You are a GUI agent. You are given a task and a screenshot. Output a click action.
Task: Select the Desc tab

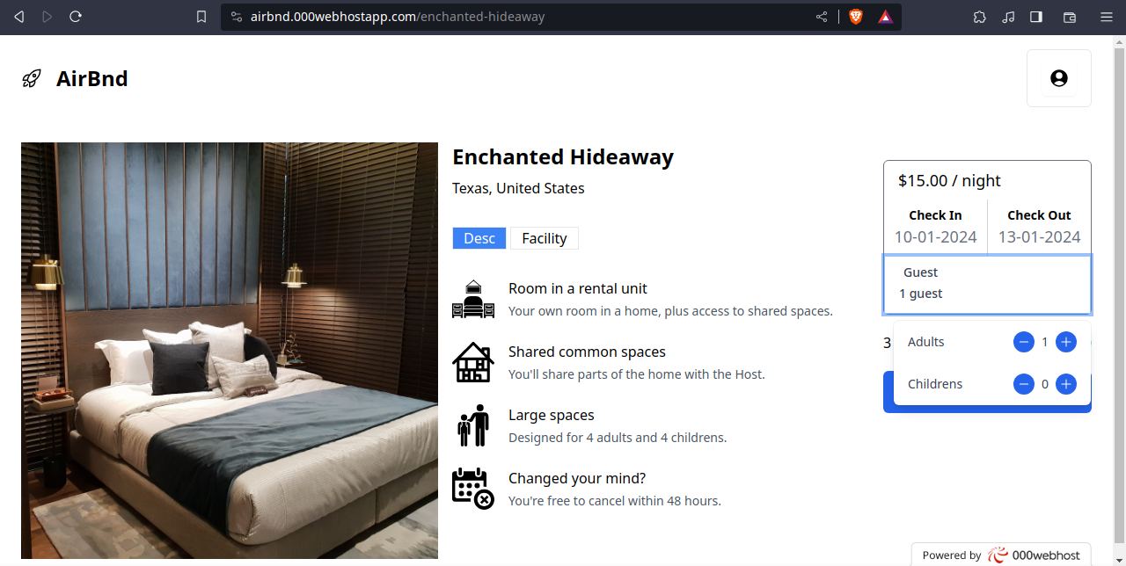pyautogui.click(x=479, y=238)
